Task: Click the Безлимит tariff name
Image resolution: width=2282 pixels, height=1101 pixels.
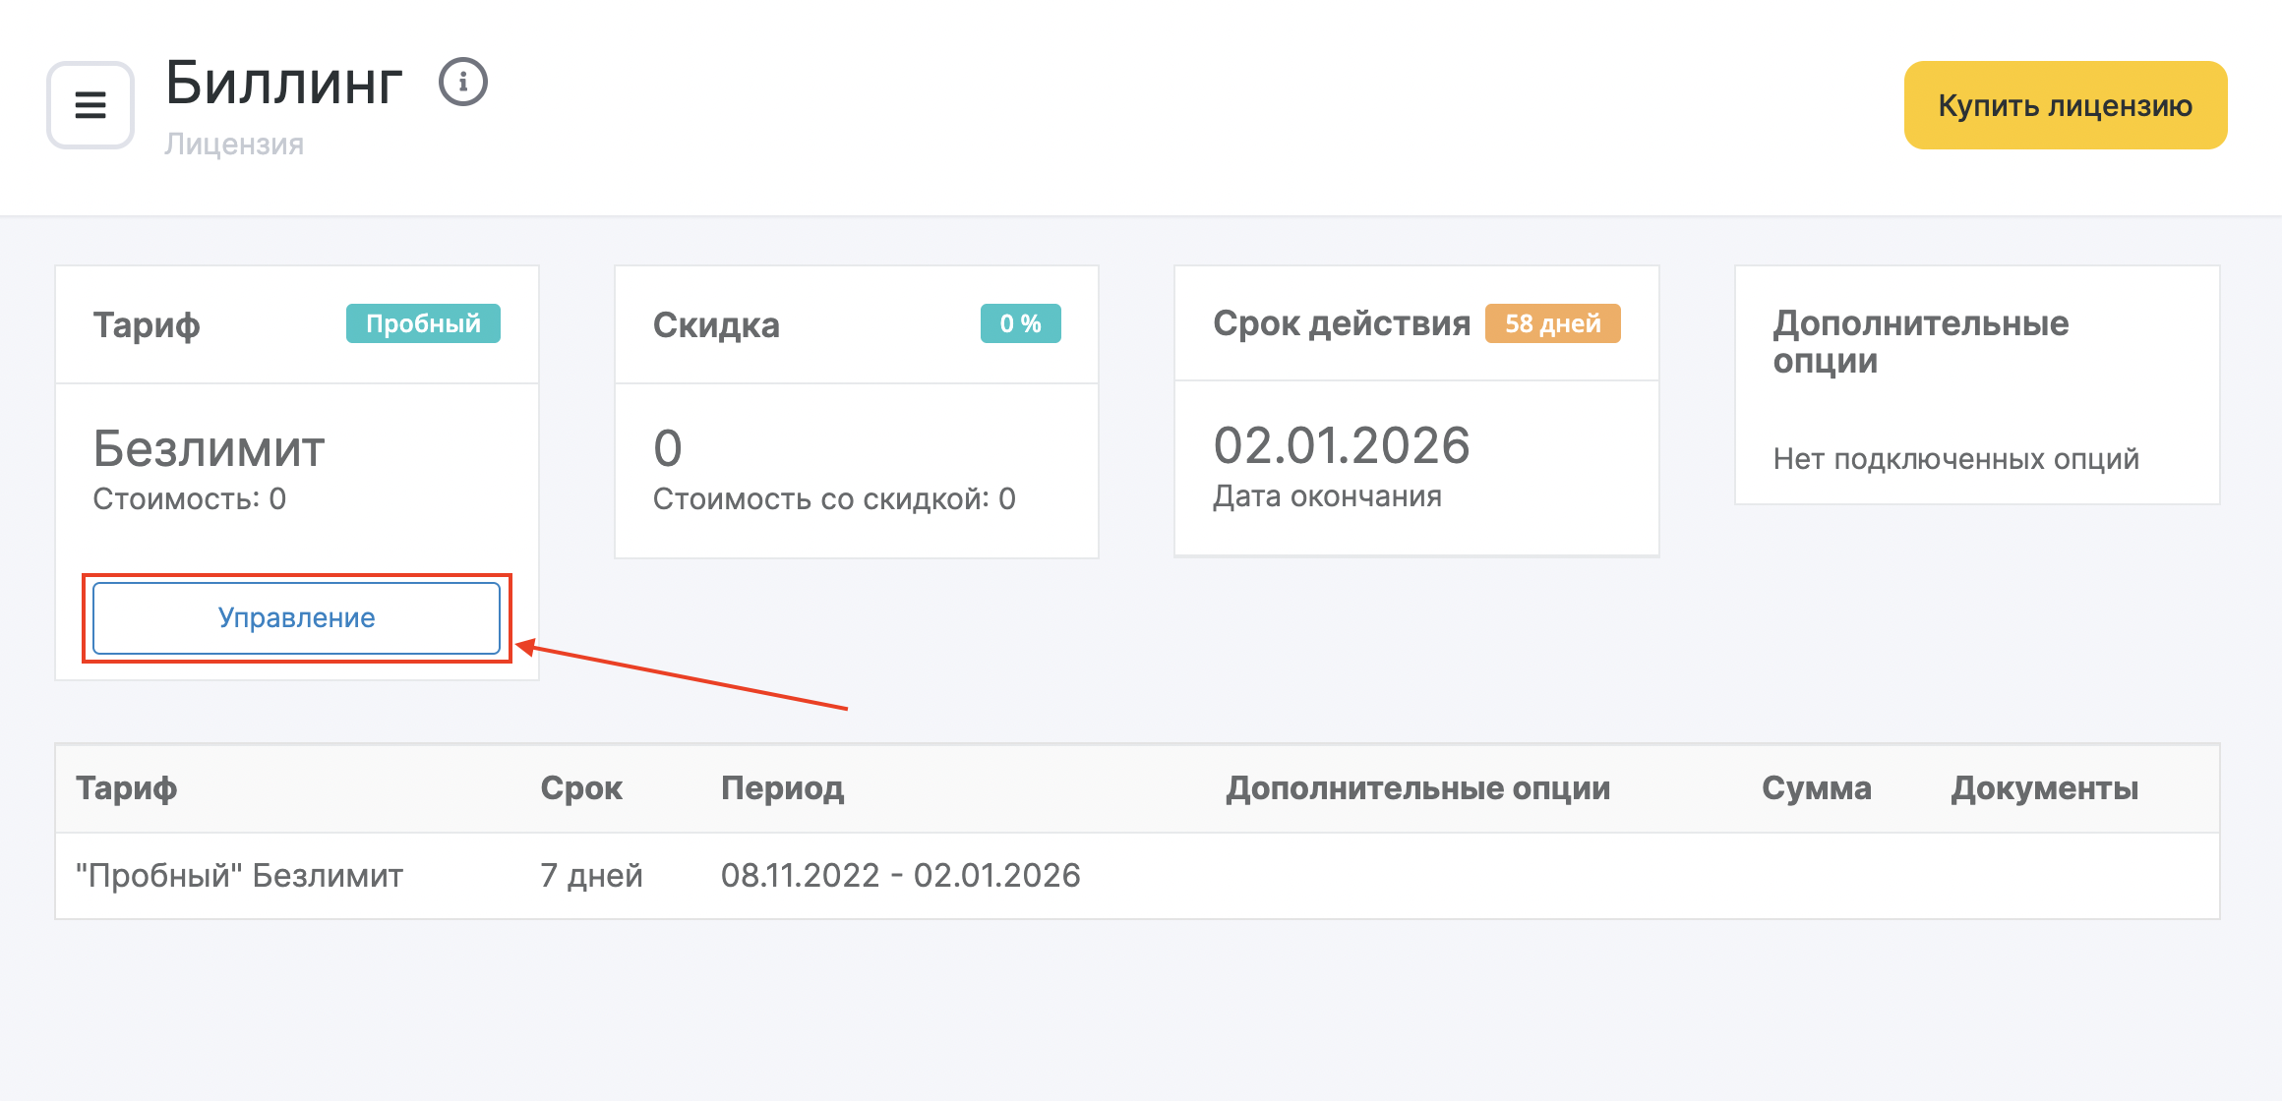Action: (209, 448)
